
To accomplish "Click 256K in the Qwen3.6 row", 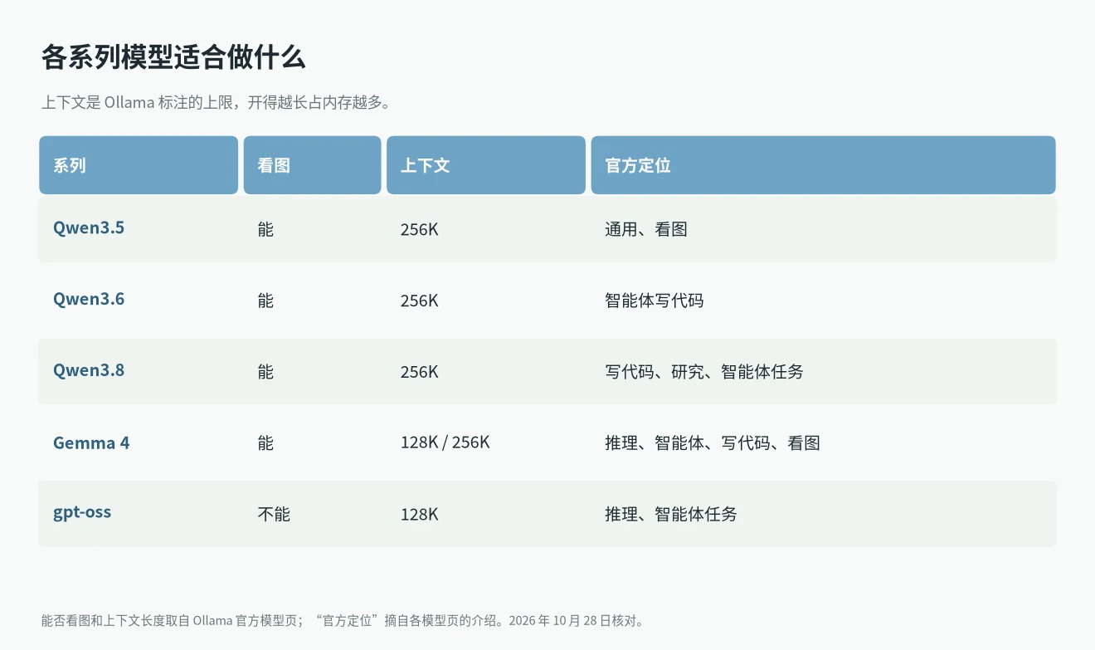I will (420, 301).
